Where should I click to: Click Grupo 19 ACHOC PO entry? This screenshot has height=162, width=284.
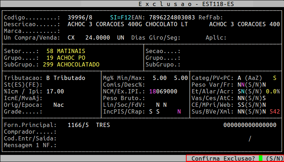[x=66, y=58]
